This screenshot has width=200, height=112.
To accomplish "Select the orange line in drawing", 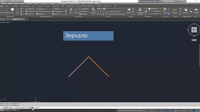I will 99,67.
